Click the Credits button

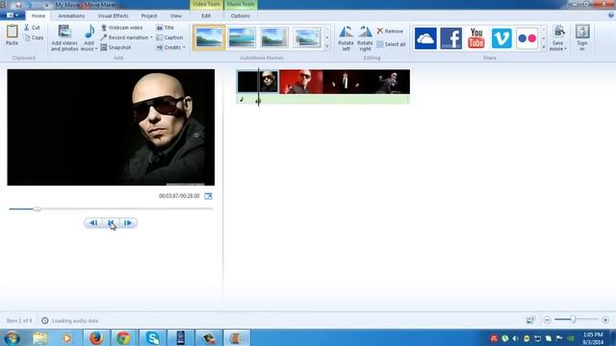pos(168,47)
